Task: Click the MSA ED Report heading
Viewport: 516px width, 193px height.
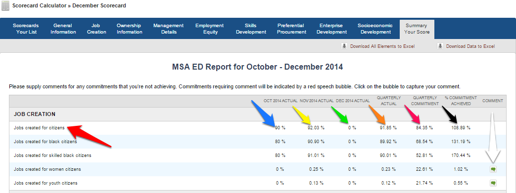Action: tap(258, 67)
